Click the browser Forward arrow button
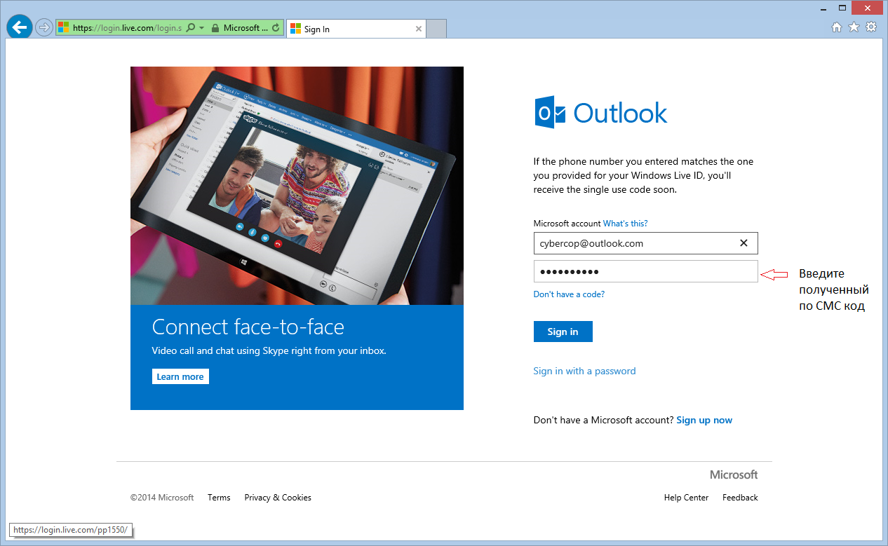This screenshot has height=546, width=888. [44, 28]
